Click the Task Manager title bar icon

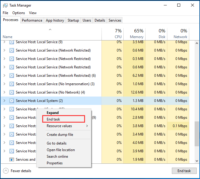point(5,5)
